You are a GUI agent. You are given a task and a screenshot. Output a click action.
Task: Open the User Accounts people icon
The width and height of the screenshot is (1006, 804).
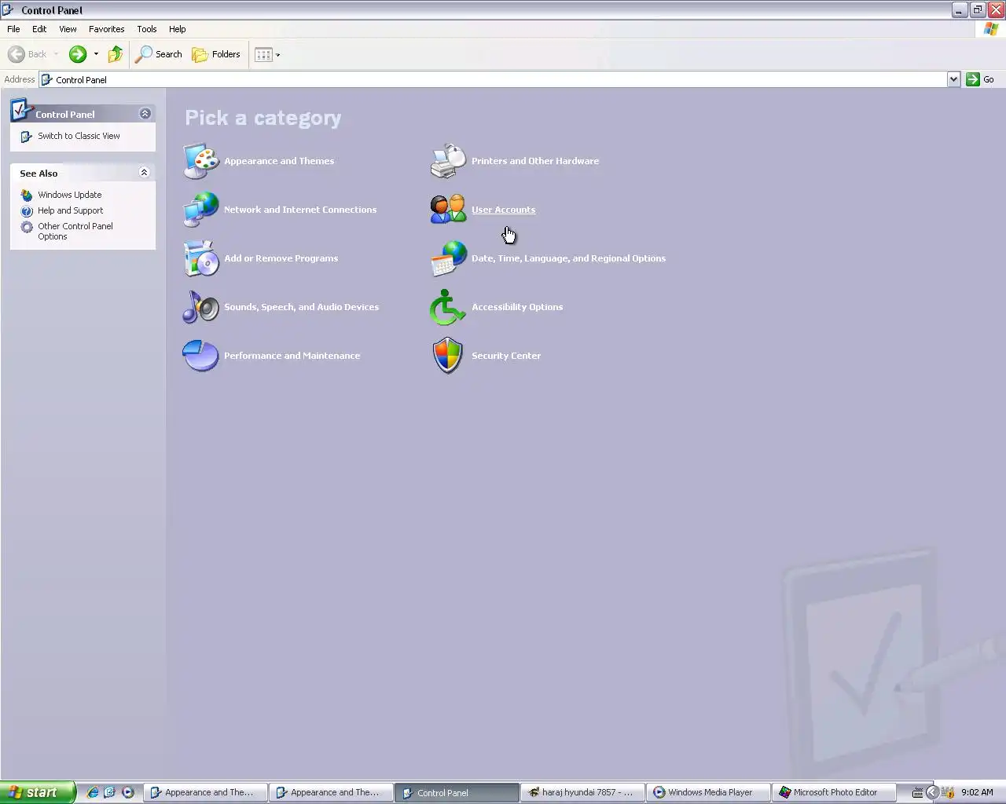coord(449,210)
